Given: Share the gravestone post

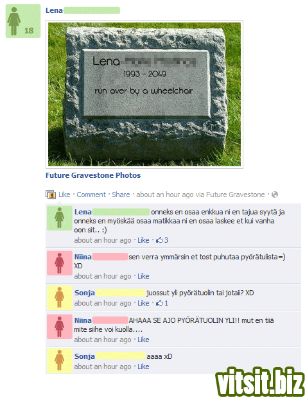Looking at the screenshot, I should click(121, 195).
